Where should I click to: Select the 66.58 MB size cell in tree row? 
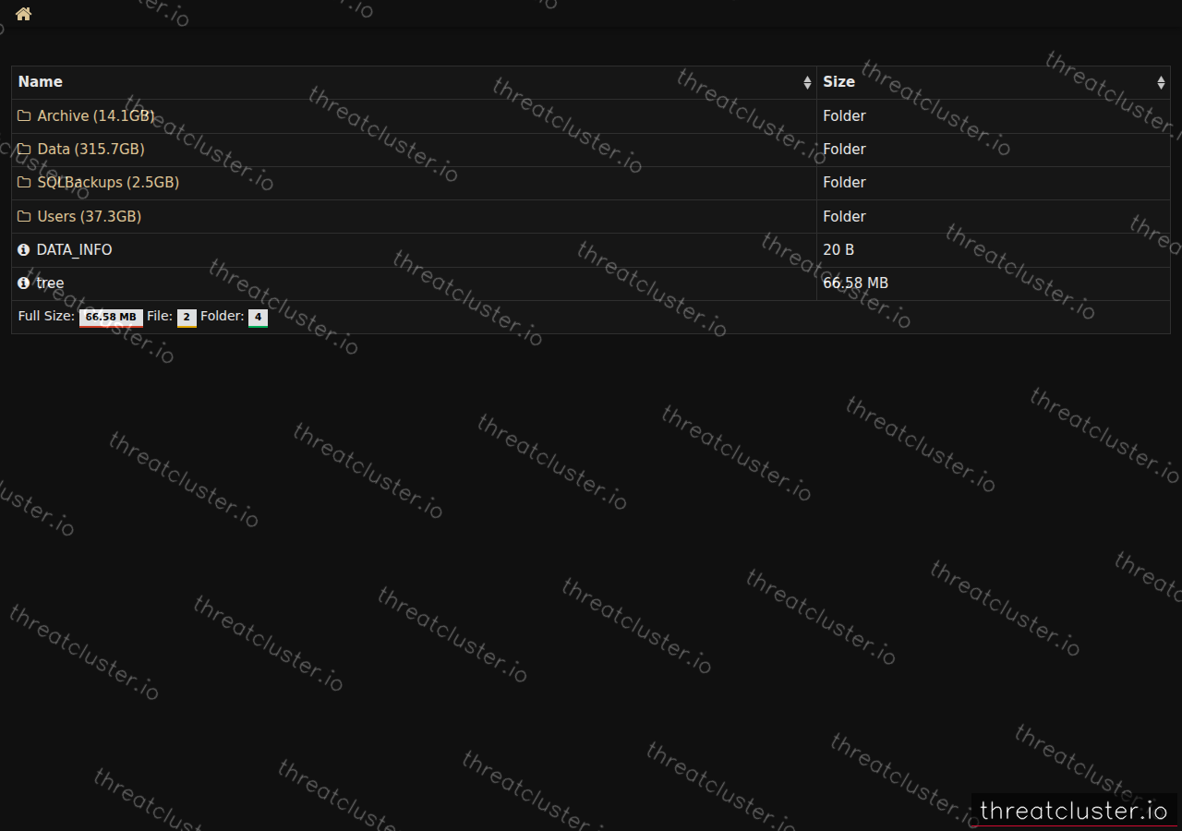click(x=994, y=283)
